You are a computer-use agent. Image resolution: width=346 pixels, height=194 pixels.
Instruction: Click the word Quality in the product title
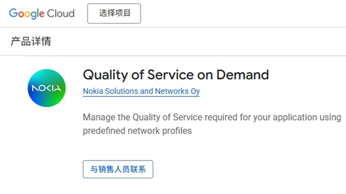point(105,75)
